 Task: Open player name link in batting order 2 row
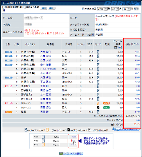(45, 56)
